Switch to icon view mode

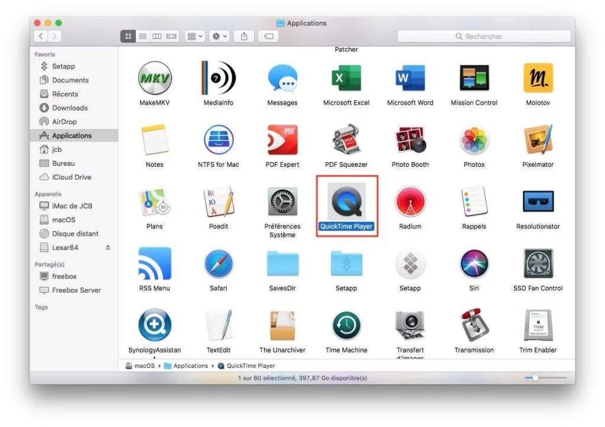128,36
